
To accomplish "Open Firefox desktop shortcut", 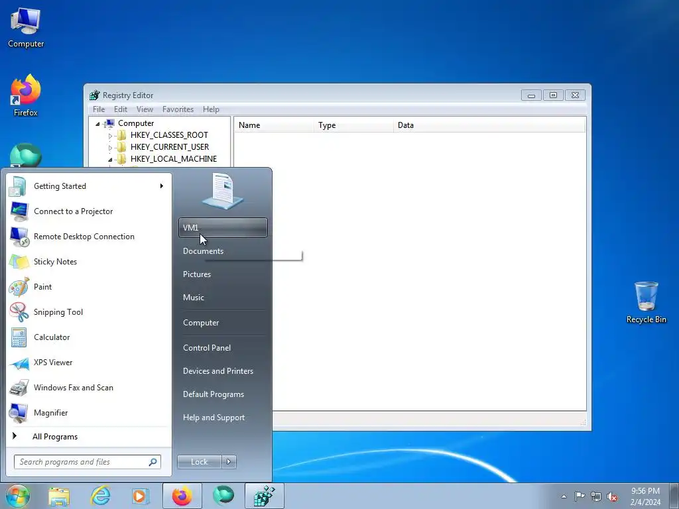I will coord(26,95).
